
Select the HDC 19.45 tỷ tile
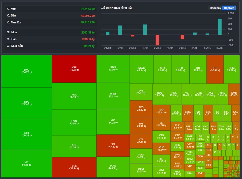(x=174, y=94)
